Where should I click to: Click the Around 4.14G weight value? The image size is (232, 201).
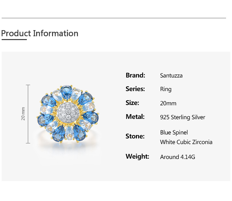click(178, 157)
